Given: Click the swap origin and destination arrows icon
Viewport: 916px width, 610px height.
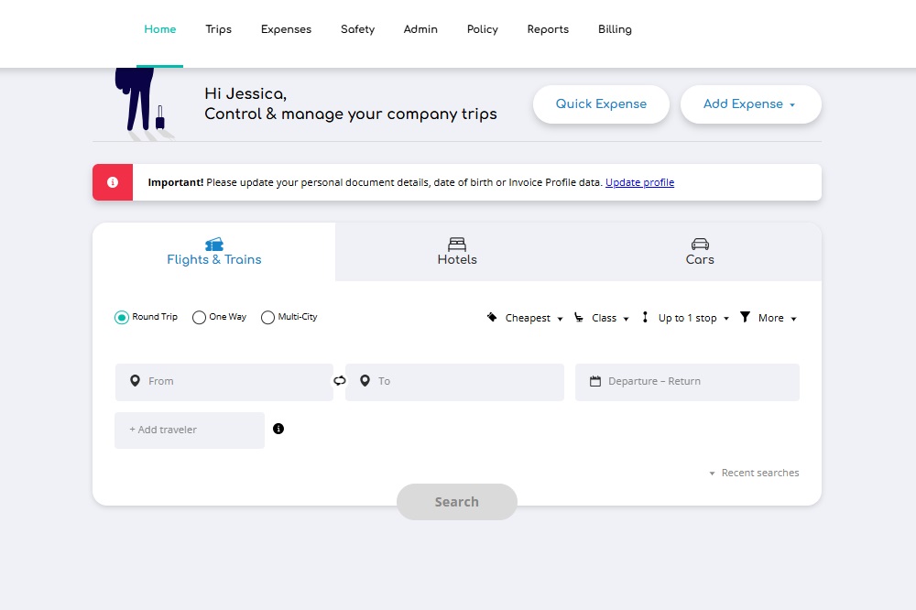Looking at the screenshot, I should (340, 381).
